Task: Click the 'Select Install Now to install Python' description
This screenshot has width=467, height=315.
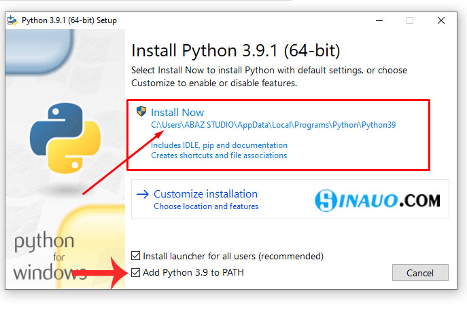Action: (x=269, y=77)
